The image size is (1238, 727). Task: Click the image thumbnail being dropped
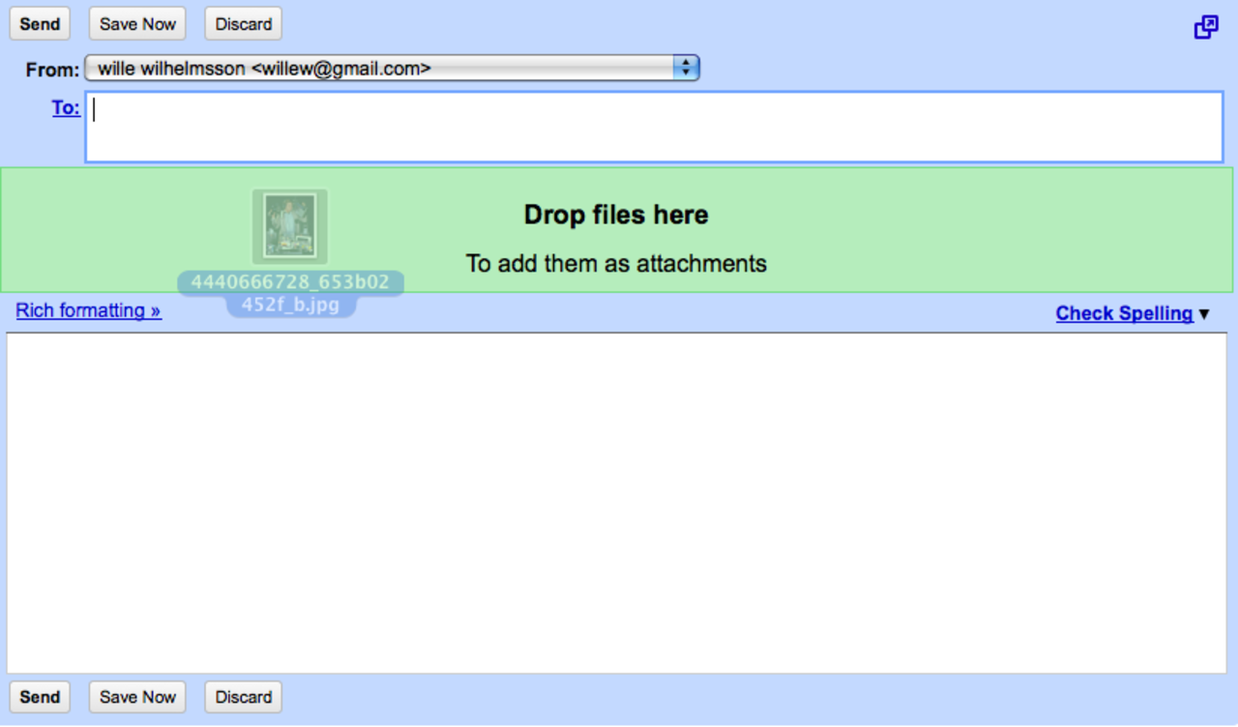tap(290, 225)
